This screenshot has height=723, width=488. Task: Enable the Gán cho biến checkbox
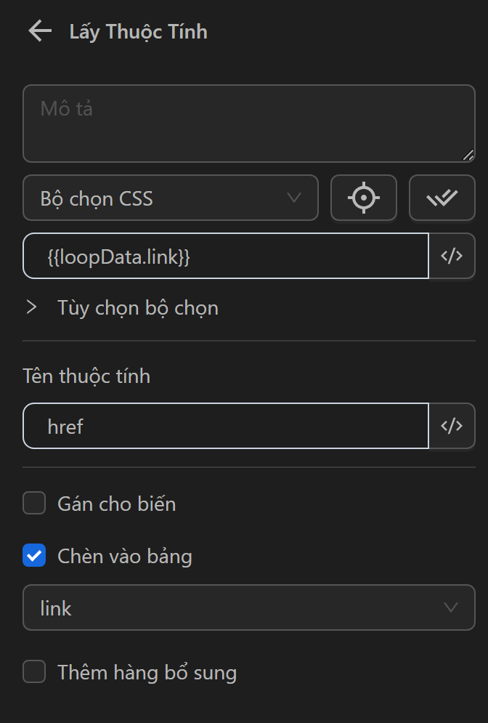point(34,503)
